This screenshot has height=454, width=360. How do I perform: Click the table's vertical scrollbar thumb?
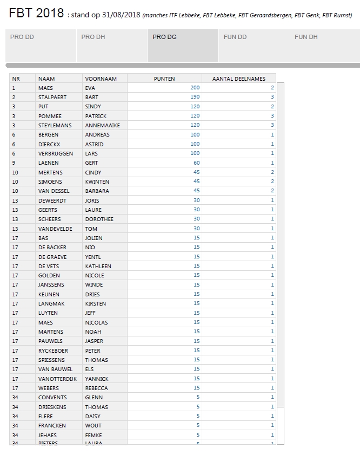281,245
